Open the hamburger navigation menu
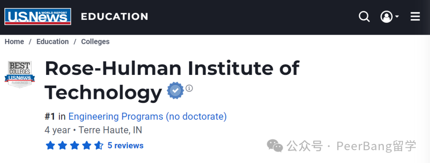The width and height of the screenshot is (430, 163). 415,16
